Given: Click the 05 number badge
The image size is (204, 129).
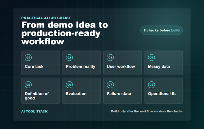Looking at the screenshot, I should point(28,85).
